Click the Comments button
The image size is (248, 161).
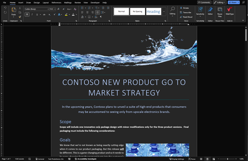click(x=204, y=2)
